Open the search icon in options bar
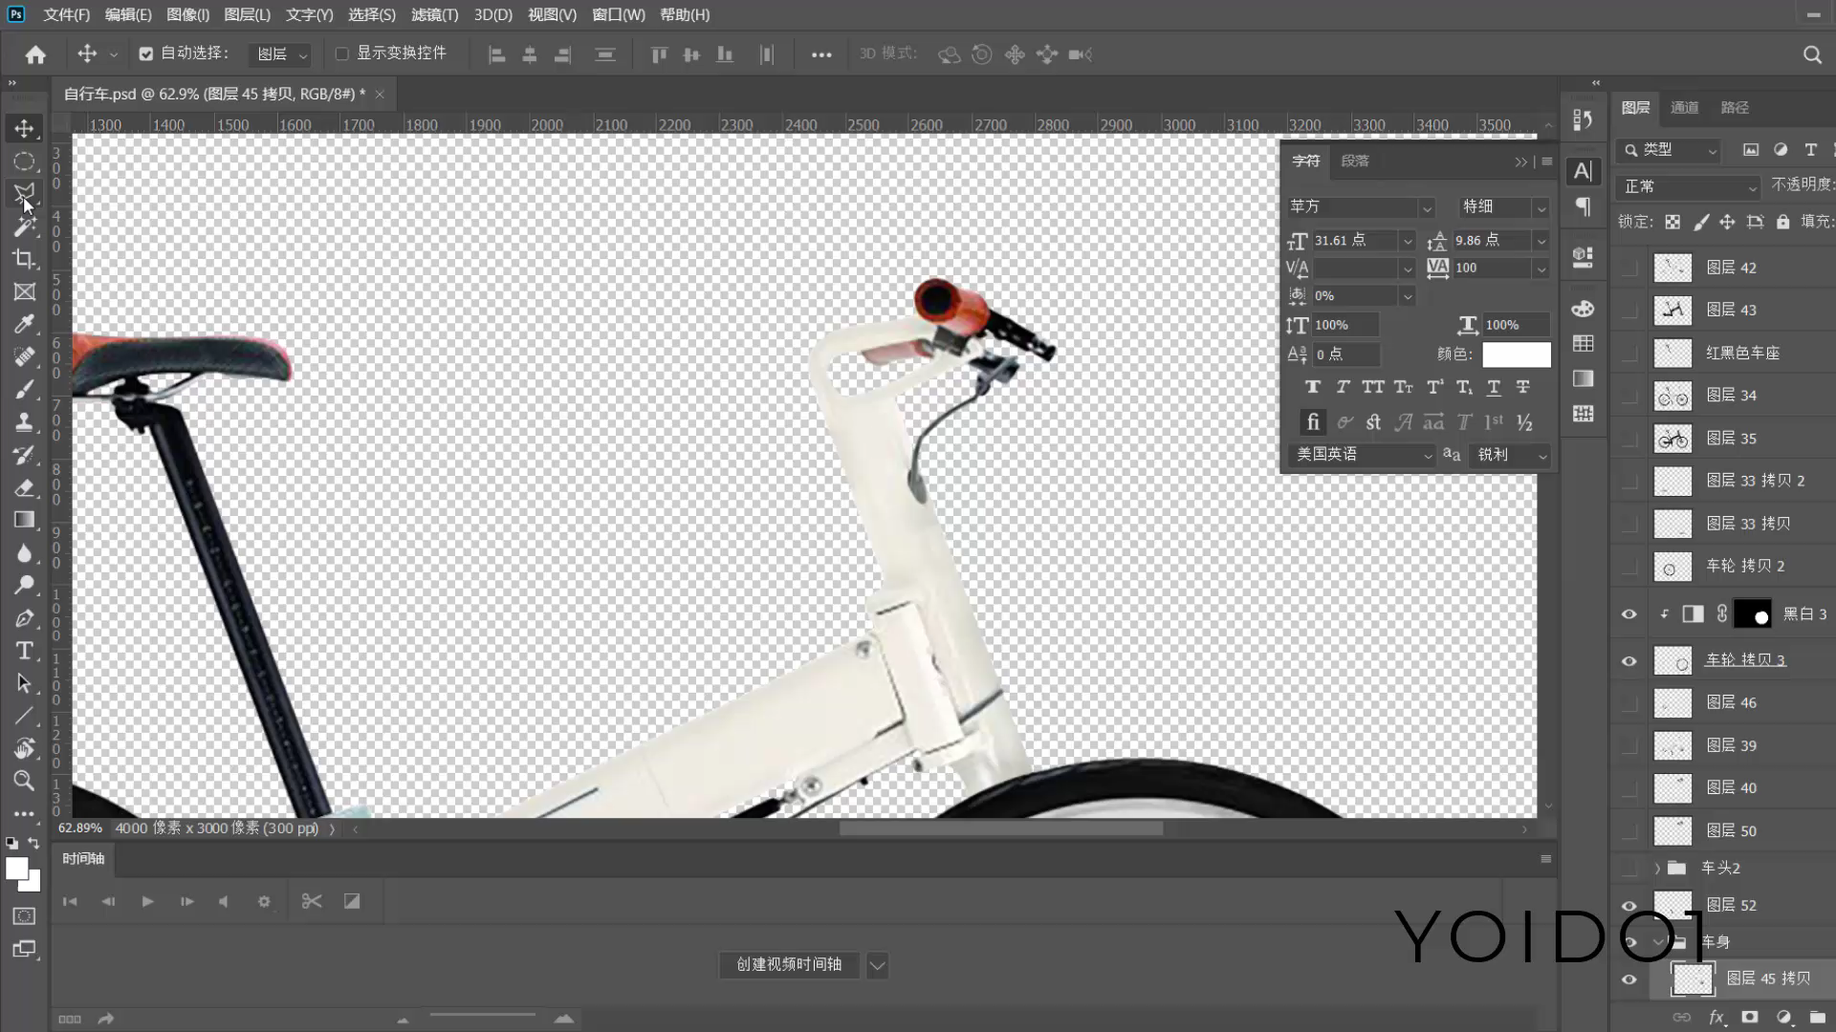The image size is (1836, 1032). click(1811, 54)
